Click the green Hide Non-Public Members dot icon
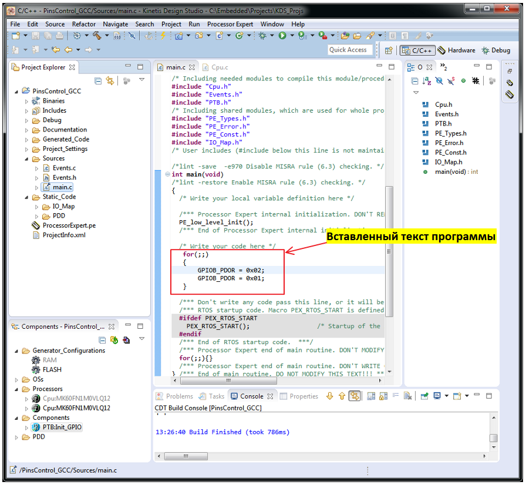 tap(463, 81)
